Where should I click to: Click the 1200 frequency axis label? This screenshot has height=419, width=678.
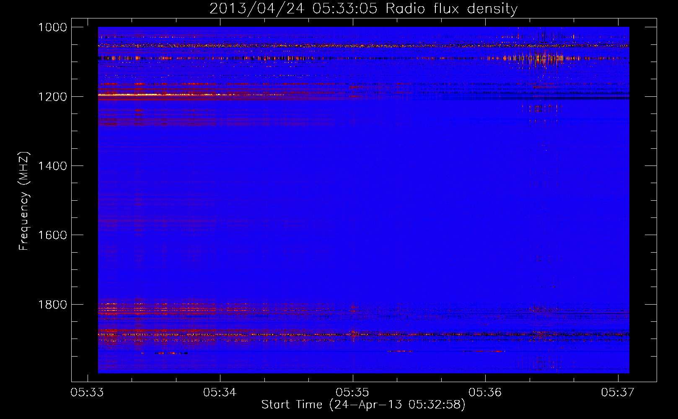[x=52, y=97]
